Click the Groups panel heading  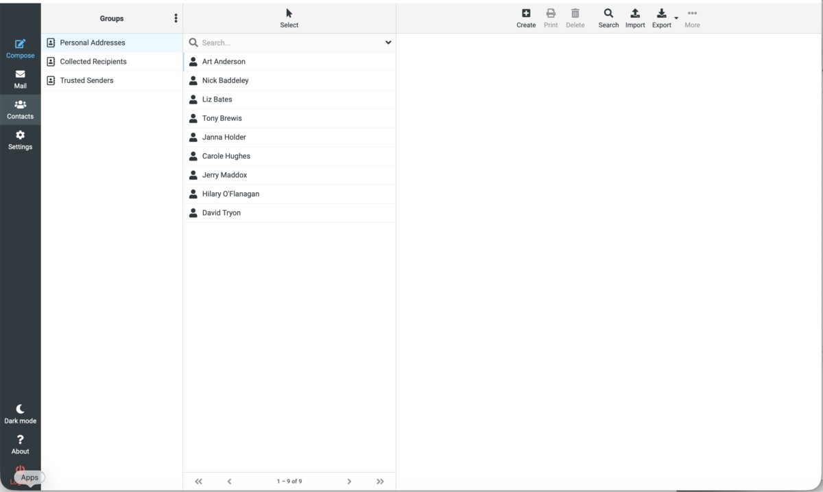tap(112, 19)
